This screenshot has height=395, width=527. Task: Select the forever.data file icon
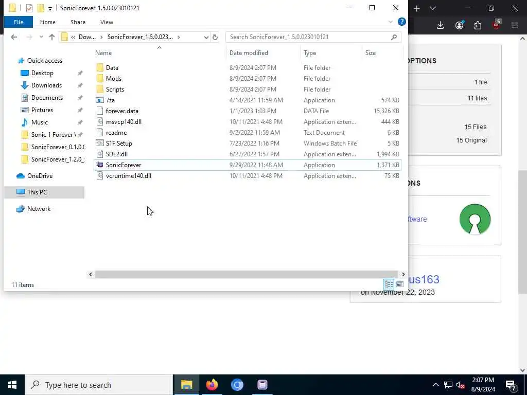[100, 111]
